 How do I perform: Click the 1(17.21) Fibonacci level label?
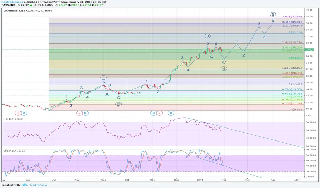(x=295, y=84)
